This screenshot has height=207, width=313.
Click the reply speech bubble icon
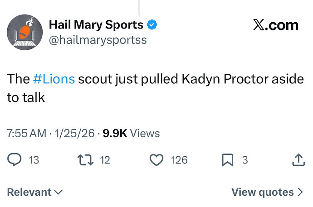click(15, 159)
